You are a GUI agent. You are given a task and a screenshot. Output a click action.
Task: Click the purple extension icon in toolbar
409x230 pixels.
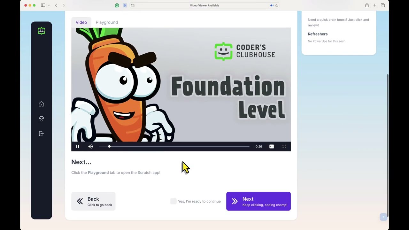coord(125,5)
